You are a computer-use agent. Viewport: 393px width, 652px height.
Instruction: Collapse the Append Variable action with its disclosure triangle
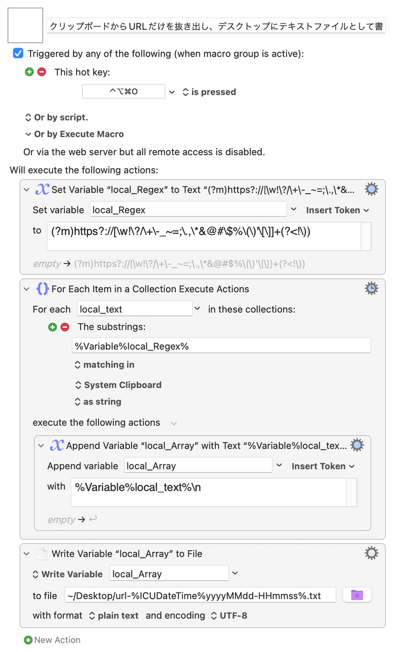pos(41,446)
